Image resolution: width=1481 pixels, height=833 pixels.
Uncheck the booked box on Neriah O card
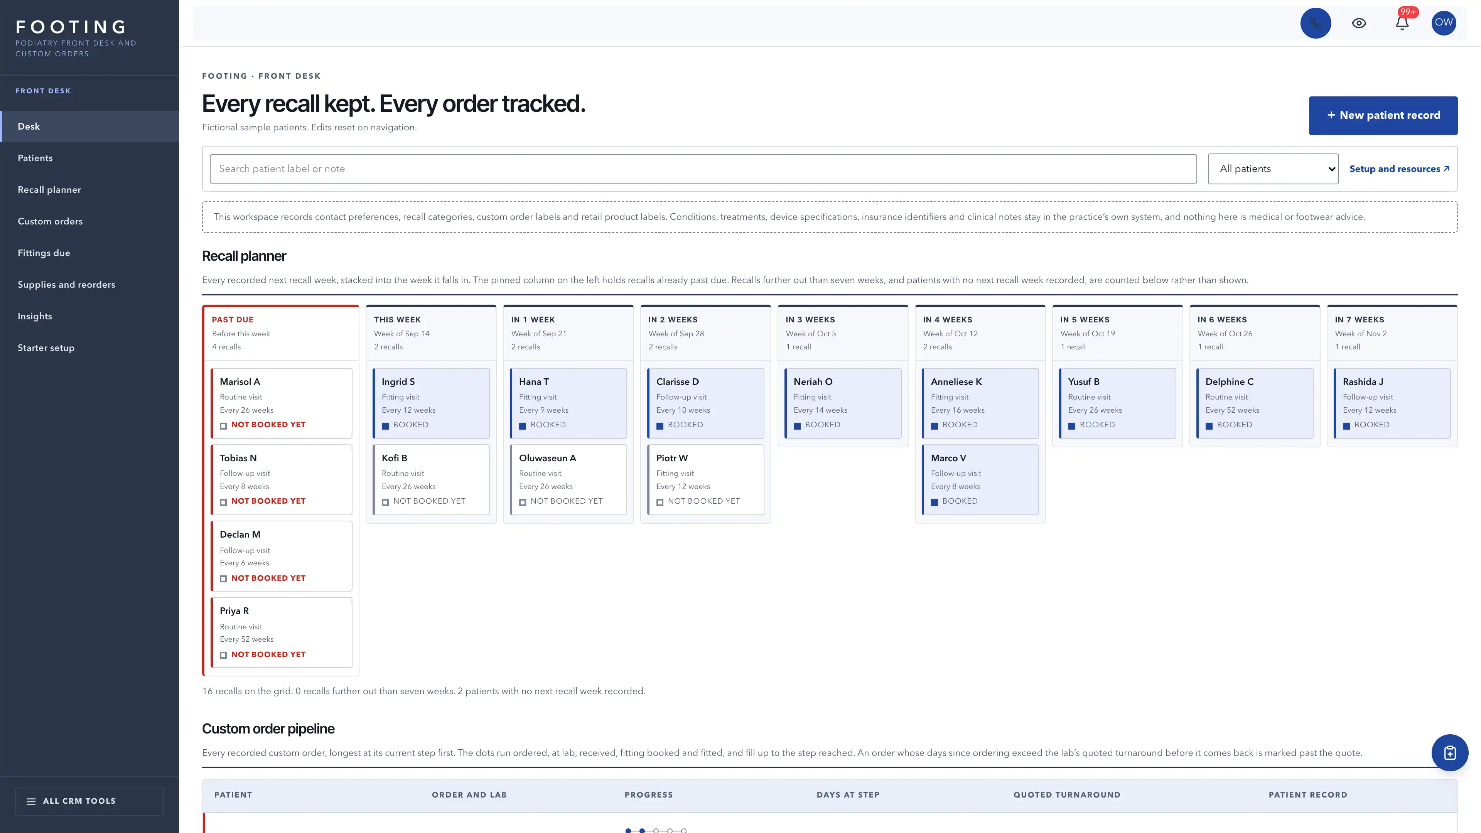click(798, 425)
